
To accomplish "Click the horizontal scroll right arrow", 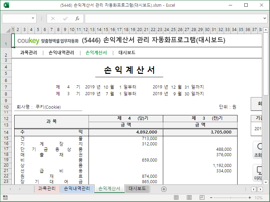I will [260, 189].
